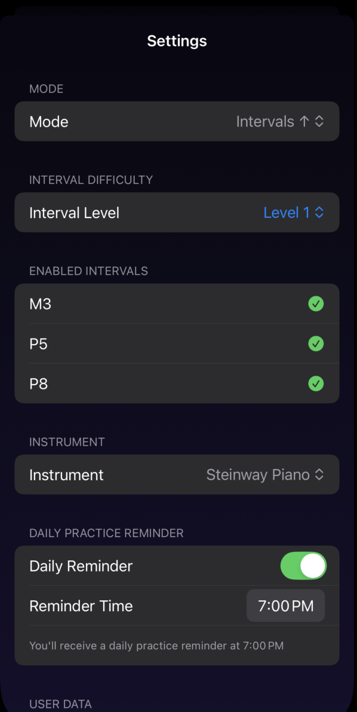Screen dimensions: 357x712
Task: Tap the green checkmark beside P5
Action: 316,343
